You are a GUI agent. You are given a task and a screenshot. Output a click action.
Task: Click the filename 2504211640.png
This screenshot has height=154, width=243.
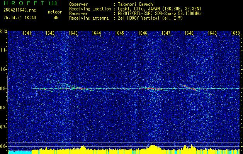[x=20, y=10]
